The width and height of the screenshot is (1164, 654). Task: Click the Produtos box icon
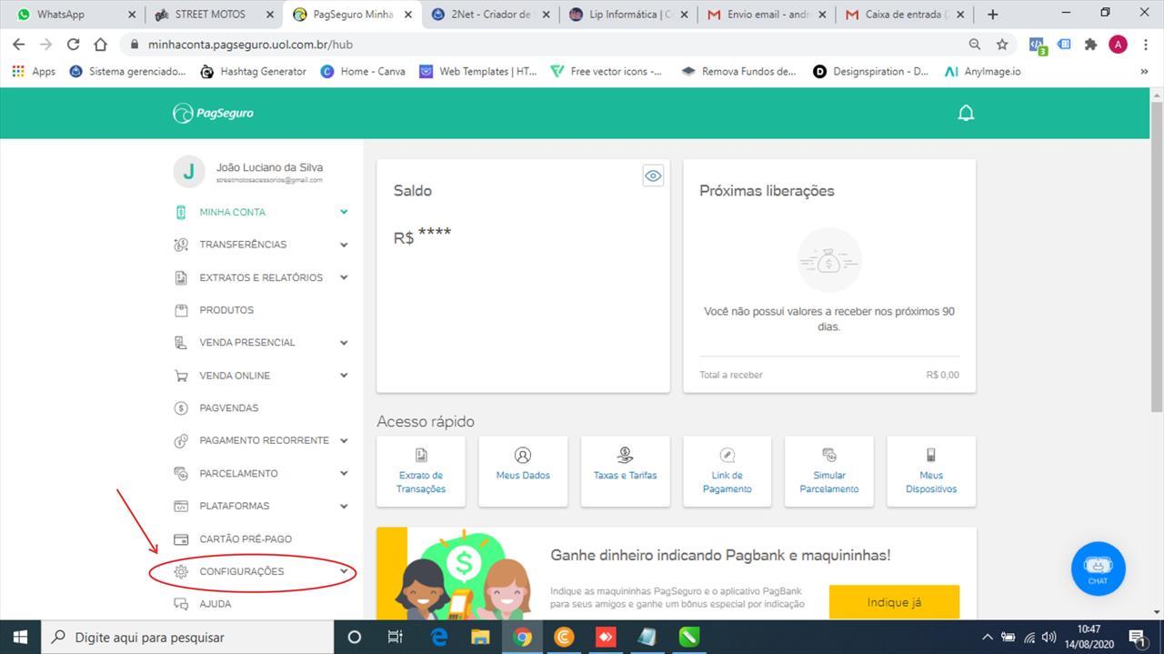(181, 310)
